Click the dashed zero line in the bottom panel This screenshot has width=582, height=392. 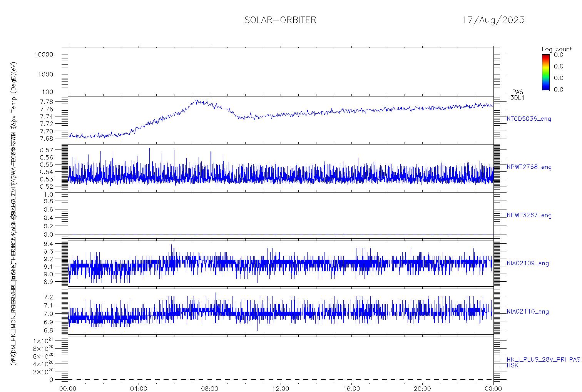pos(281,380)
